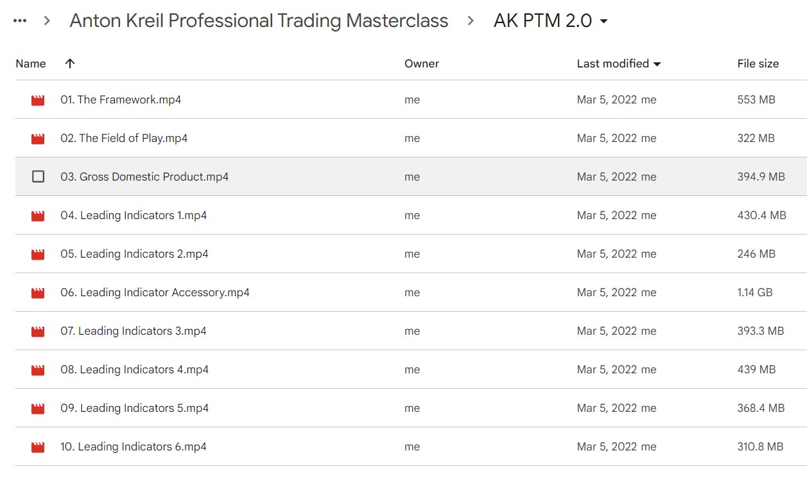Click the video icon next to 10. Leading Indicators 6.mp4
The height and width of the screenshot is (480, 807).
pos(37,446)
